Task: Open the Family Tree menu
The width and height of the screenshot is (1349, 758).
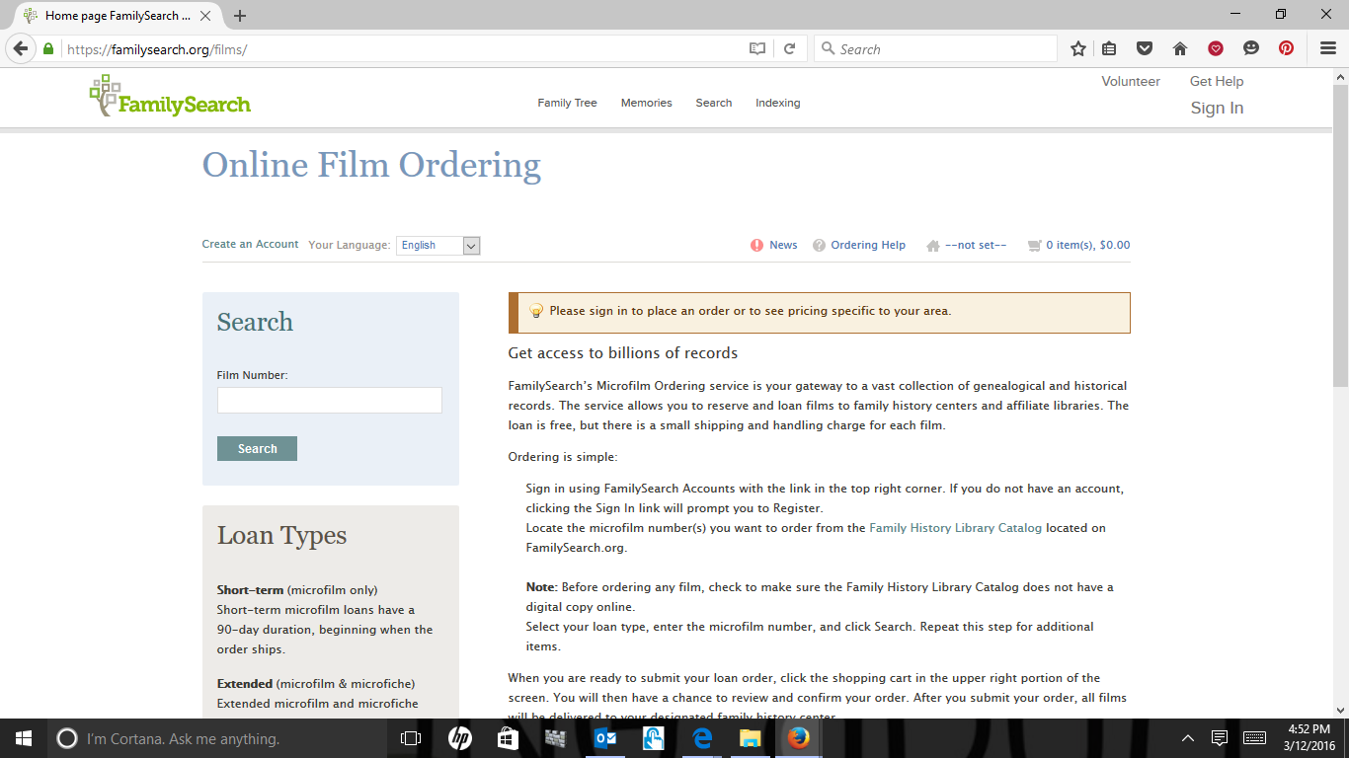Action: click(568, 103)
